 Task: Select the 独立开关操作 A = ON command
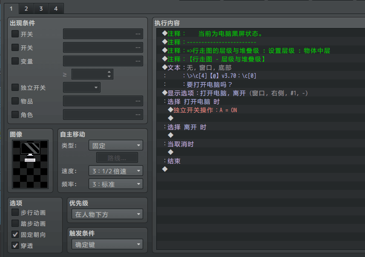coord(204,110)
